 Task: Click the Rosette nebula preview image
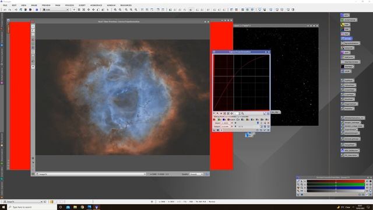123,97
